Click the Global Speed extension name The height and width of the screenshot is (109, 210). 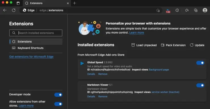pyautogui.click(x=95, y=62)
